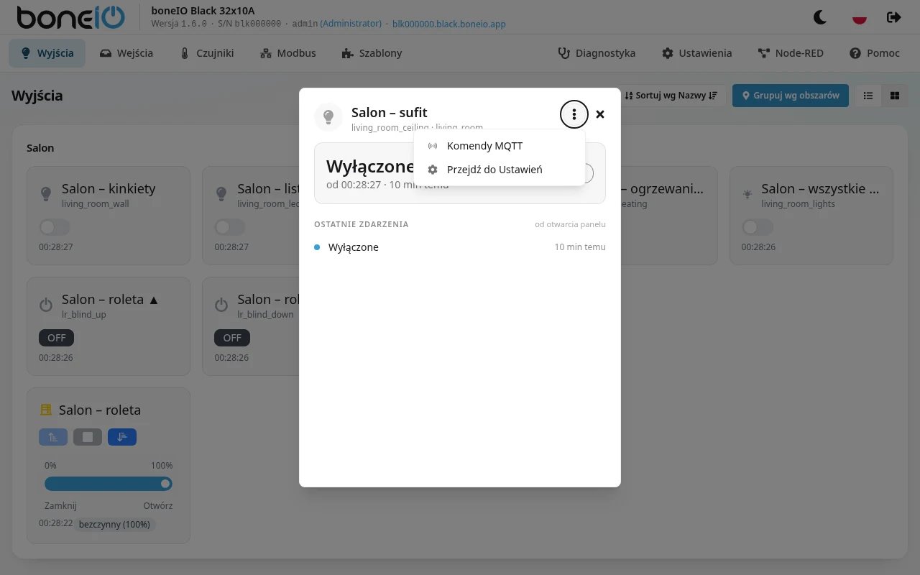Toggle the living_room_lights switch
Image resolution: width=920 pixels, height=575 pixels.
pyautogui.click(x=758, y=227)
